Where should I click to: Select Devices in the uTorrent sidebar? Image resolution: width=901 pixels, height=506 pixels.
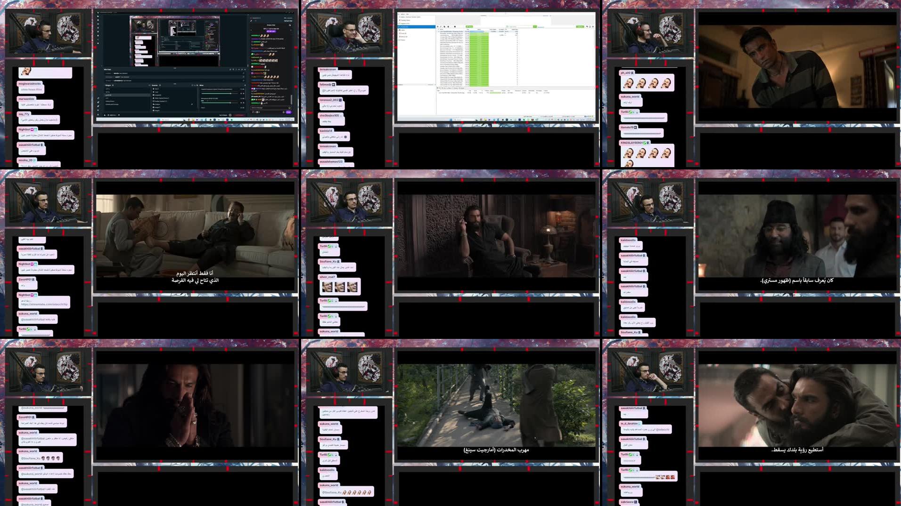click(x=403, y=37)
